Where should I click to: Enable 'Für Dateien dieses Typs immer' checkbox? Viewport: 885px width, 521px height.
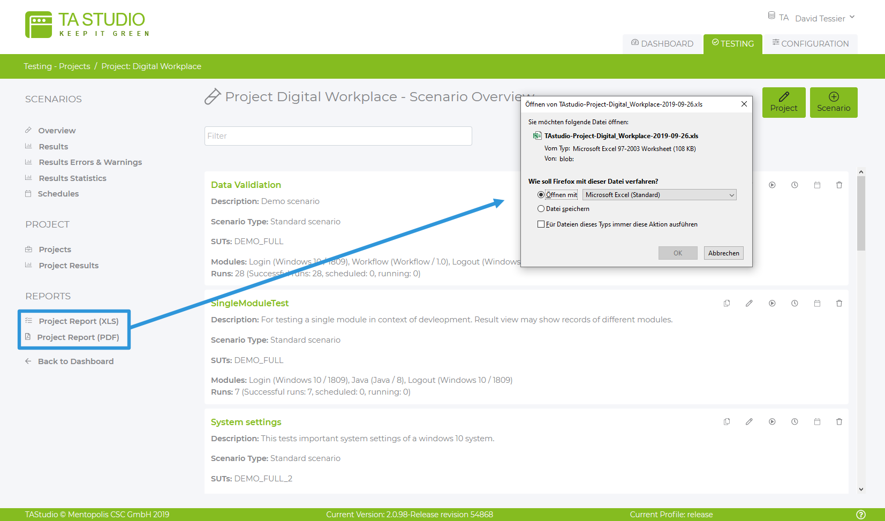click(541, 224)
